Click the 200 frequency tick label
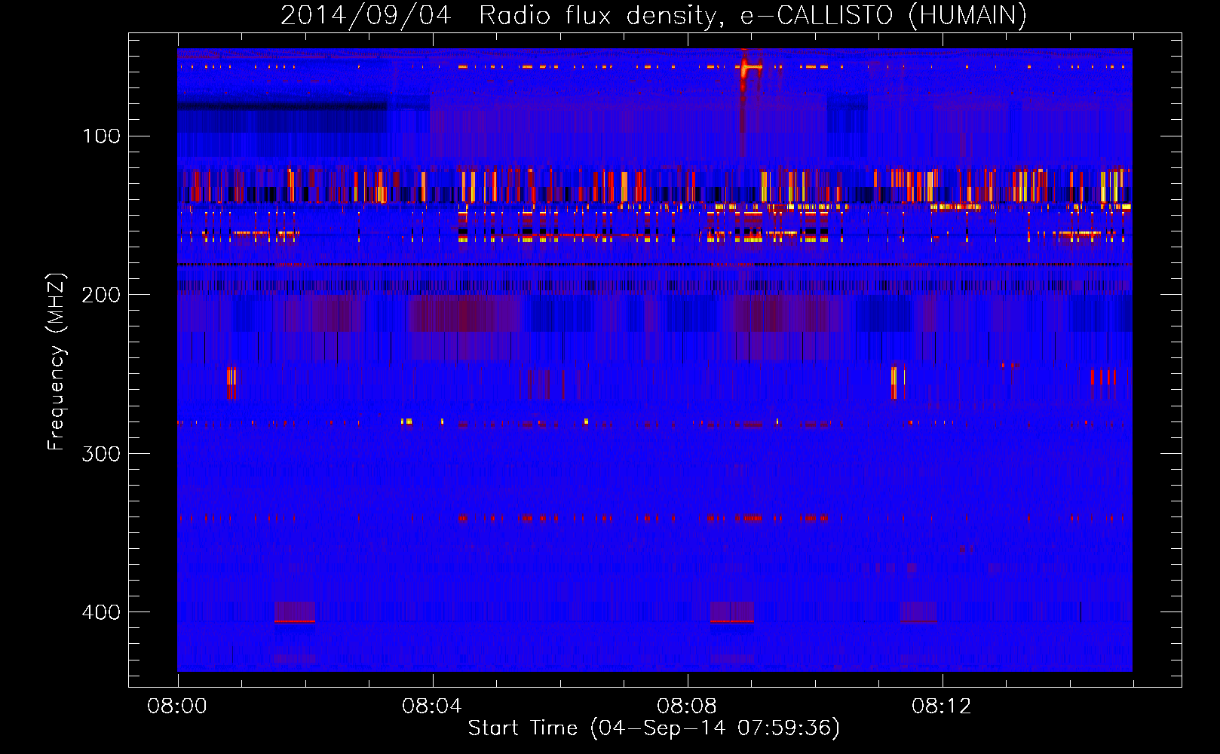This screenshot has width=1220, height=754. (101, 295)
